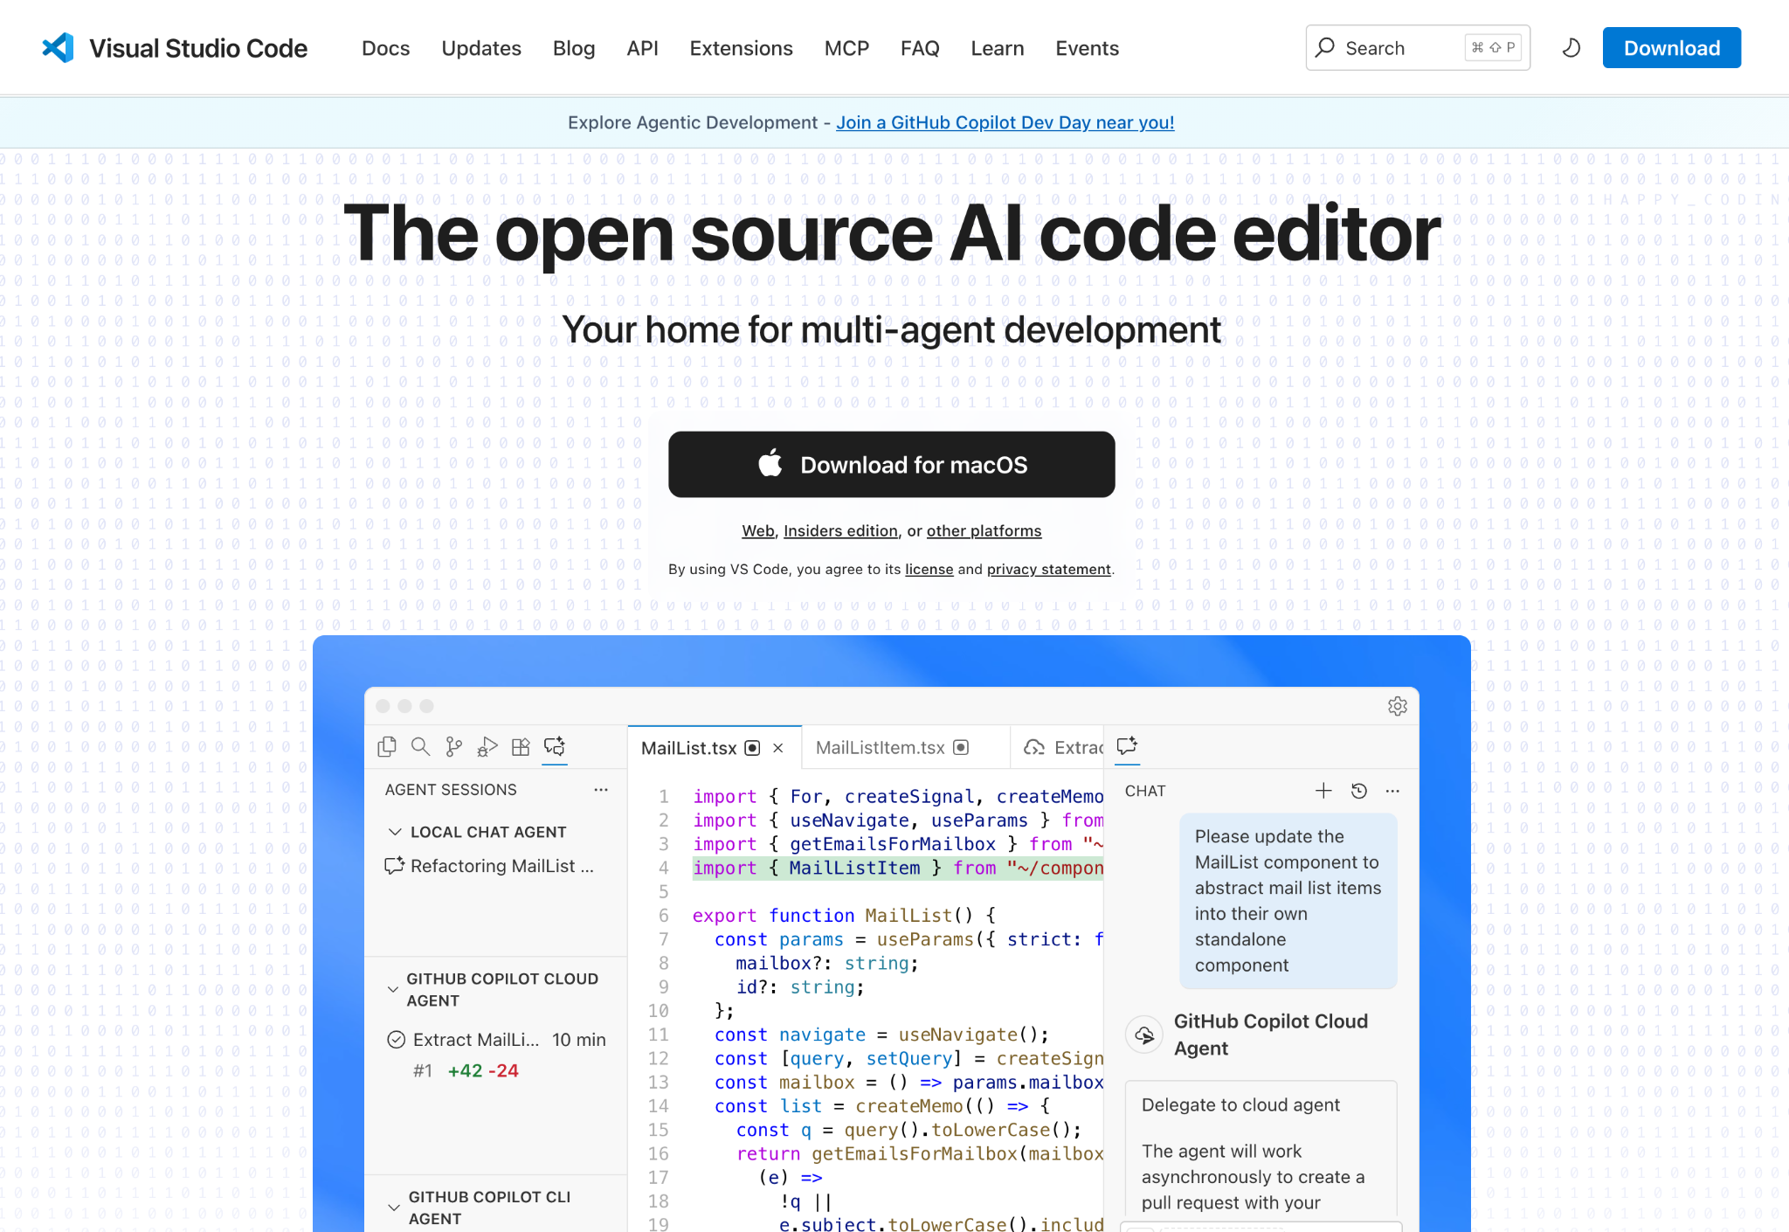1789x1232 pixels.
Task: Collapse the LOCAL CHAT AGENT section
Action: 394,831
